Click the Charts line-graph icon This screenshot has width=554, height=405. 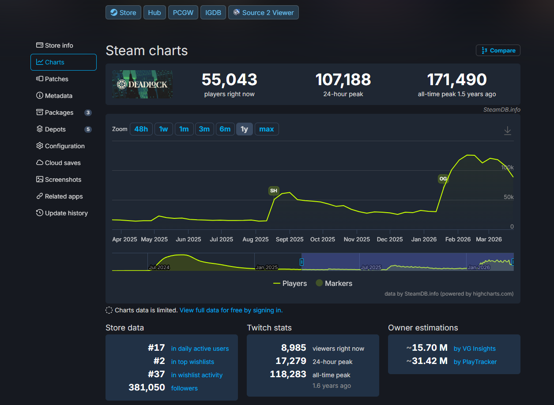pyautogui.click(x=40, y=62)
